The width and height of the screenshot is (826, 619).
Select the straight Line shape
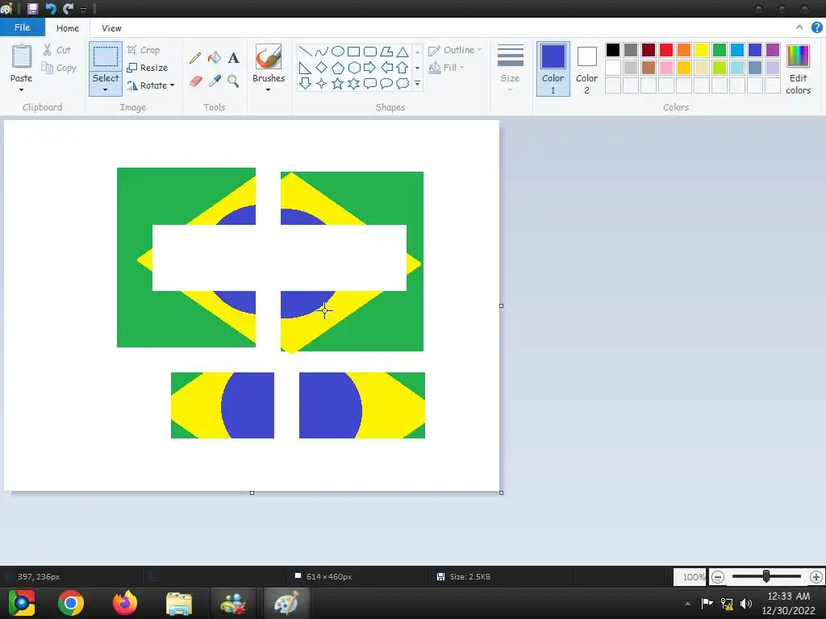306,51
